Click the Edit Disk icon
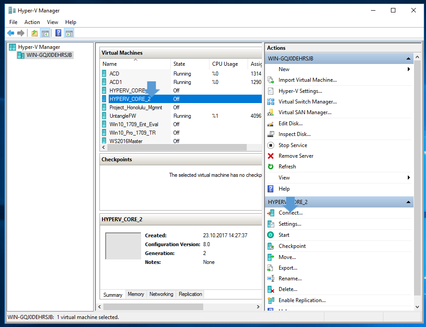426x327 pixels. pyautogui.click(x=271, y=124)
